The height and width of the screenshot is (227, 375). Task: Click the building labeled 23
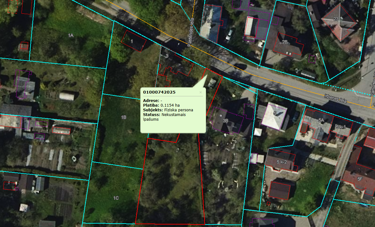click(336, 19)
